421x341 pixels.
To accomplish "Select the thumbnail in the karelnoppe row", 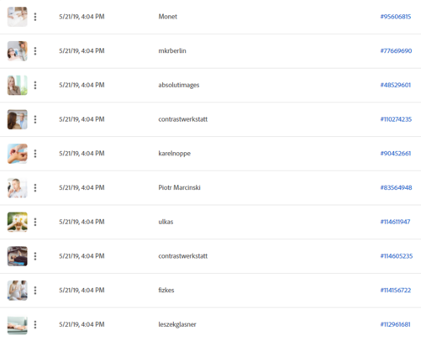I will [18, 154].
